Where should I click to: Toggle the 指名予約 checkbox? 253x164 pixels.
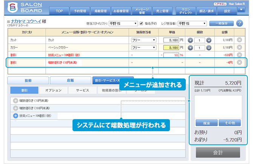(141, 23)
